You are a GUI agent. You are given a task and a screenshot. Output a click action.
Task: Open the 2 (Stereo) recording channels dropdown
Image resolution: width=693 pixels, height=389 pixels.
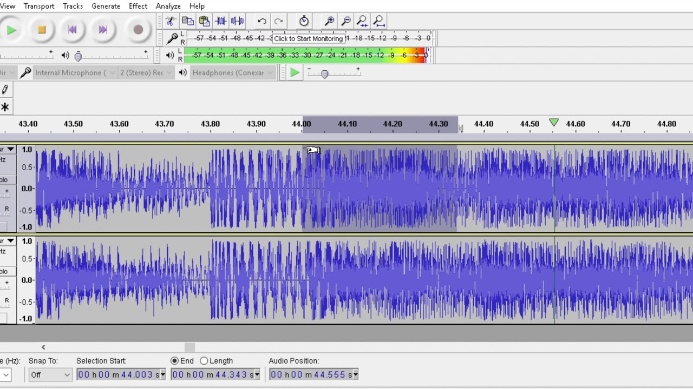(145, 73)
